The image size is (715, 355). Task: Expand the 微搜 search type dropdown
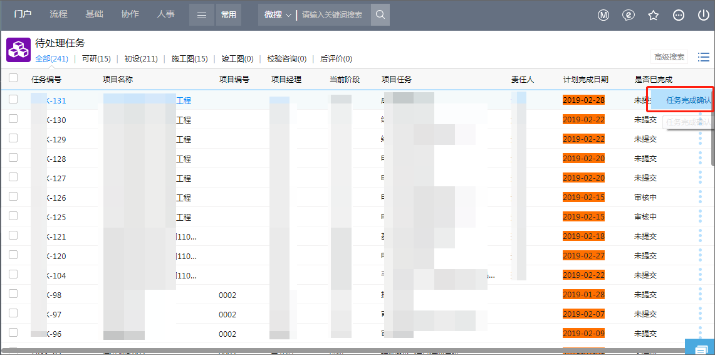tap(278, 15)
